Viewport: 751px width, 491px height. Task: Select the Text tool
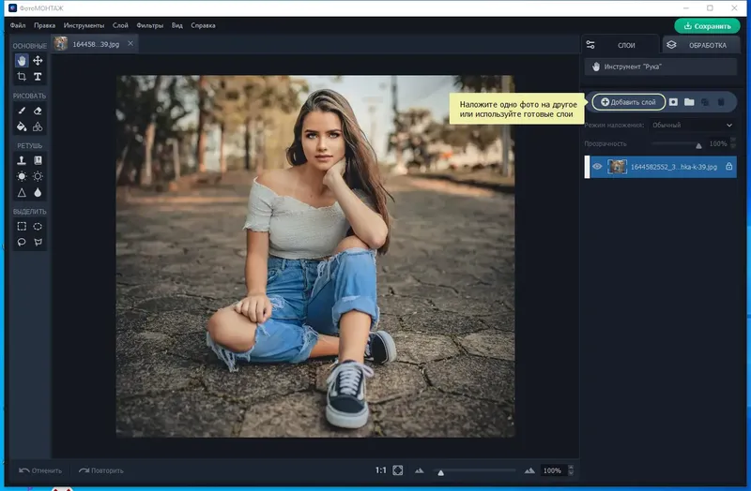[x=38, y=76]
